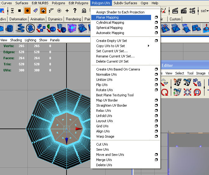Toggle the orange circle component mask button
209x175 pixels.
[x=27, y=11]
